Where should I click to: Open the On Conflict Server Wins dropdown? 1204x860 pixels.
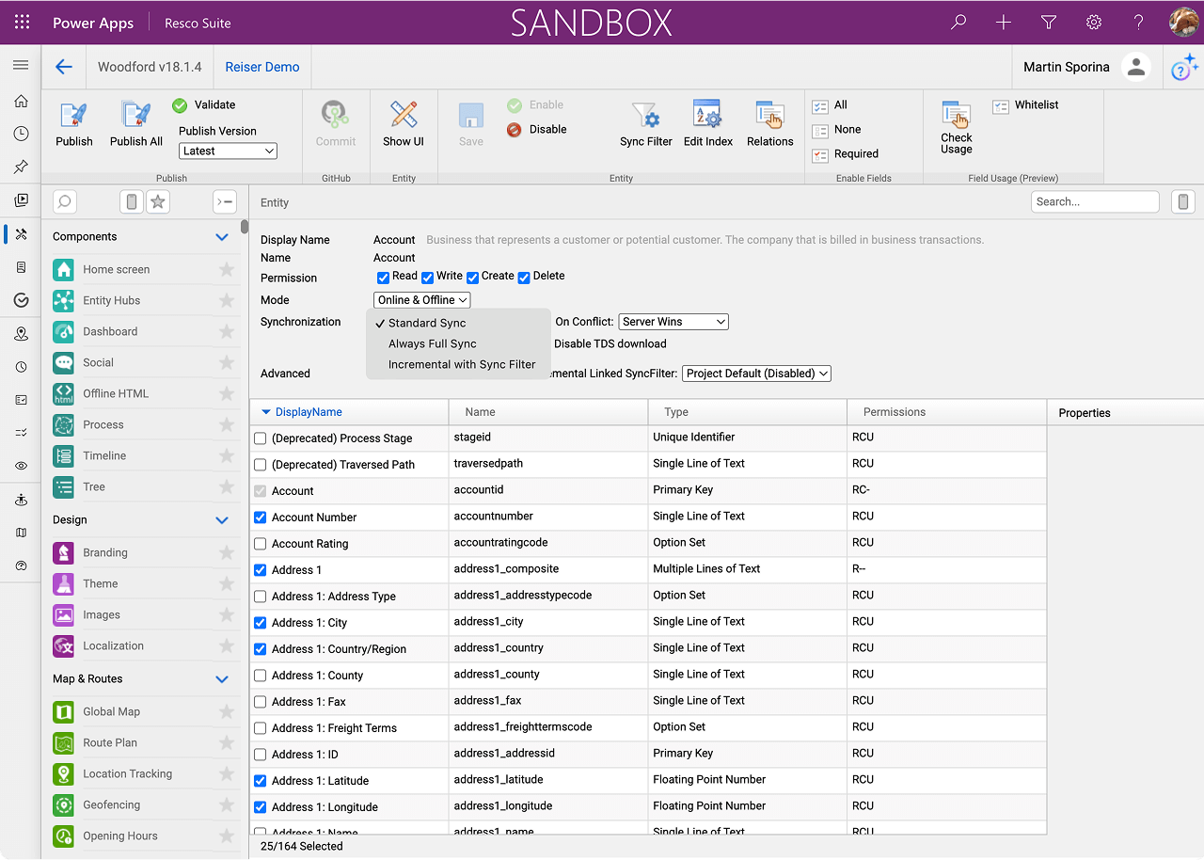[673, 322]
